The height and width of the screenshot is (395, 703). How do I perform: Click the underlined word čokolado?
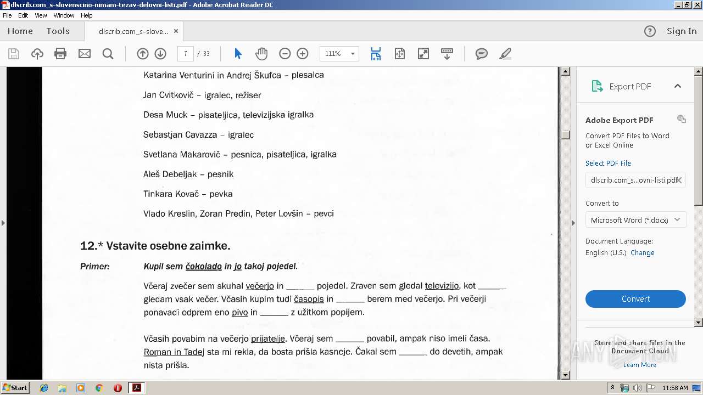204,267
